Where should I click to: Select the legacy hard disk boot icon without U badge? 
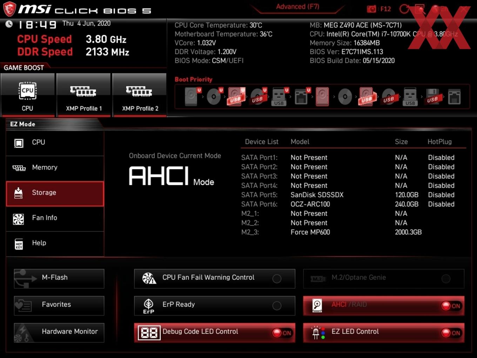(322, 97)
